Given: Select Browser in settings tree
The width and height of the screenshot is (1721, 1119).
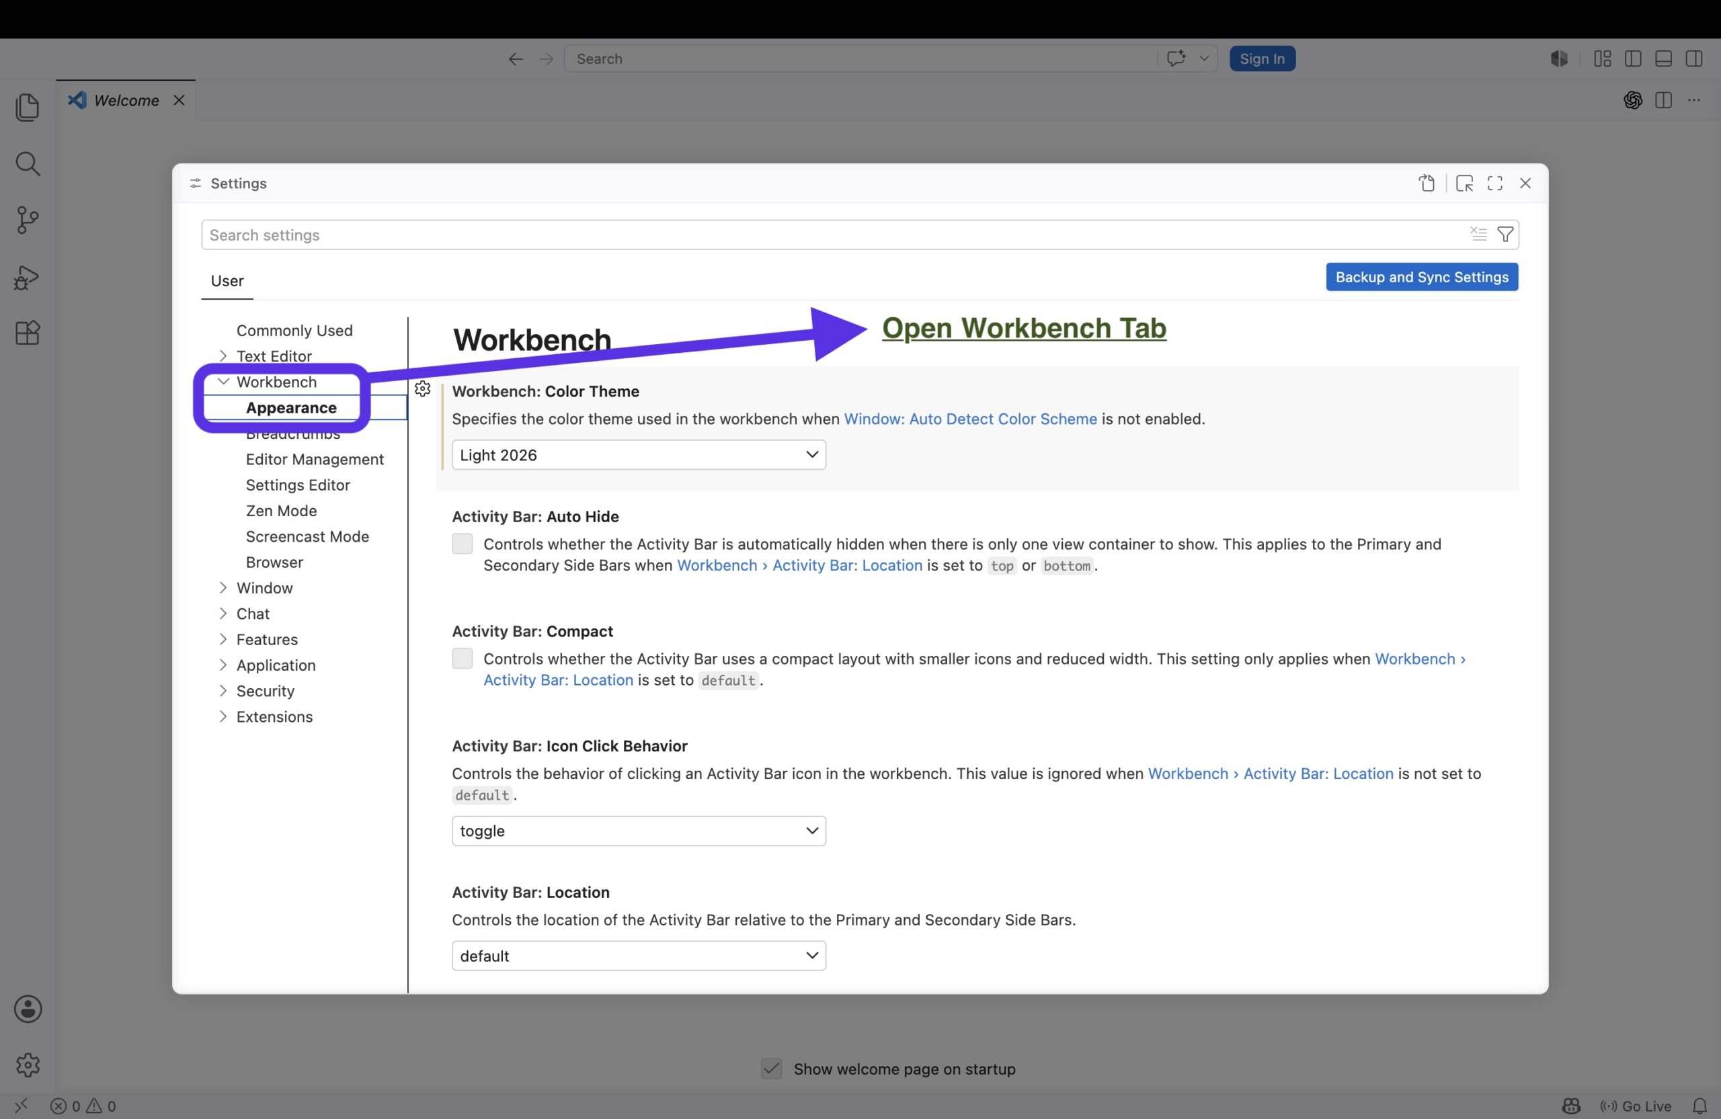Looking at the screenshot, I should tap(274, 563).
